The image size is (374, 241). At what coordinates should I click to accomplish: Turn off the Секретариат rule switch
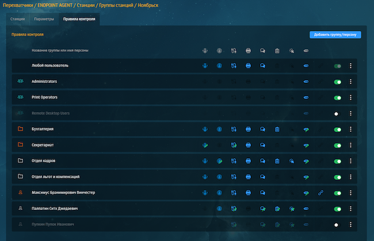338,146
